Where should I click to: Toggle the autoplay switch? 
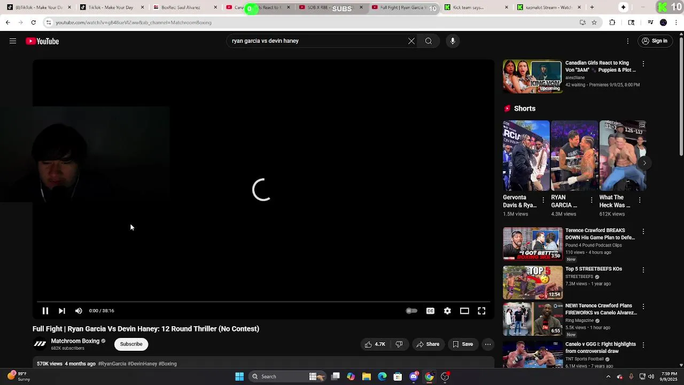pos(411,311)
